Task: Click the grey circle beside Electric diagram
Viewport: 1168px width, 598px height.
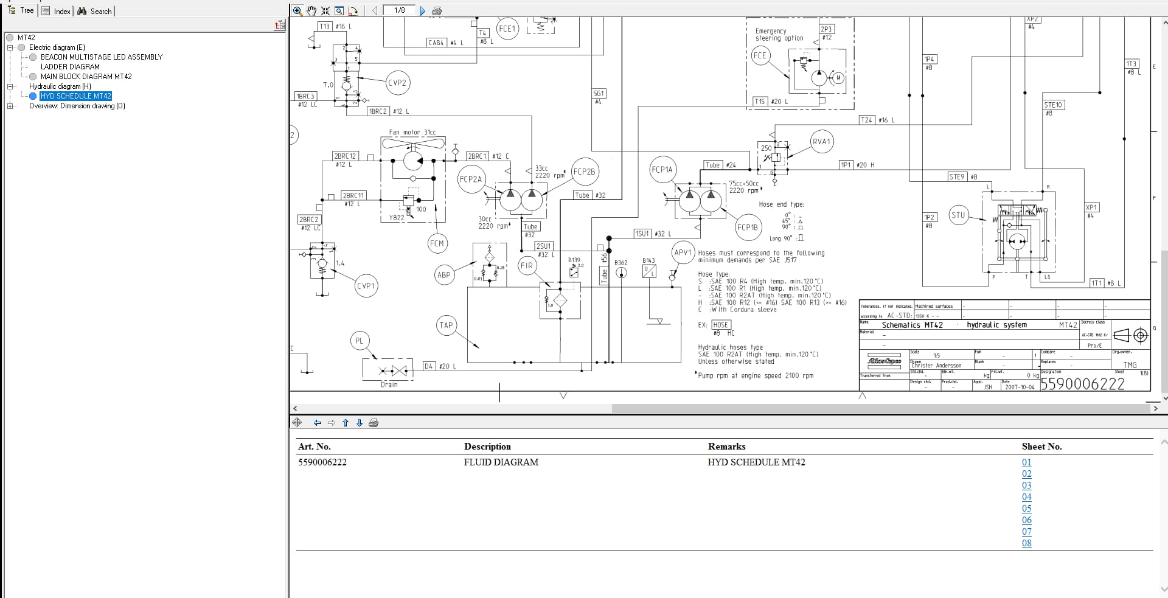Action: click(21, 47)
